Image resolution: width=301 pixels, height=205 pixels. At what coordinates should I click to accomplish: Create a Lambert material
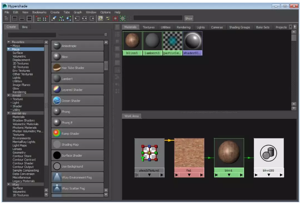point(78,79)
